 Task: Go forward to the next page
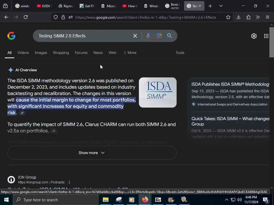16,17
